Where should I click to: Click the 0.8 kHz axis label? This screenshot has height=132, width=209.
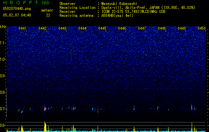point(3,92)
